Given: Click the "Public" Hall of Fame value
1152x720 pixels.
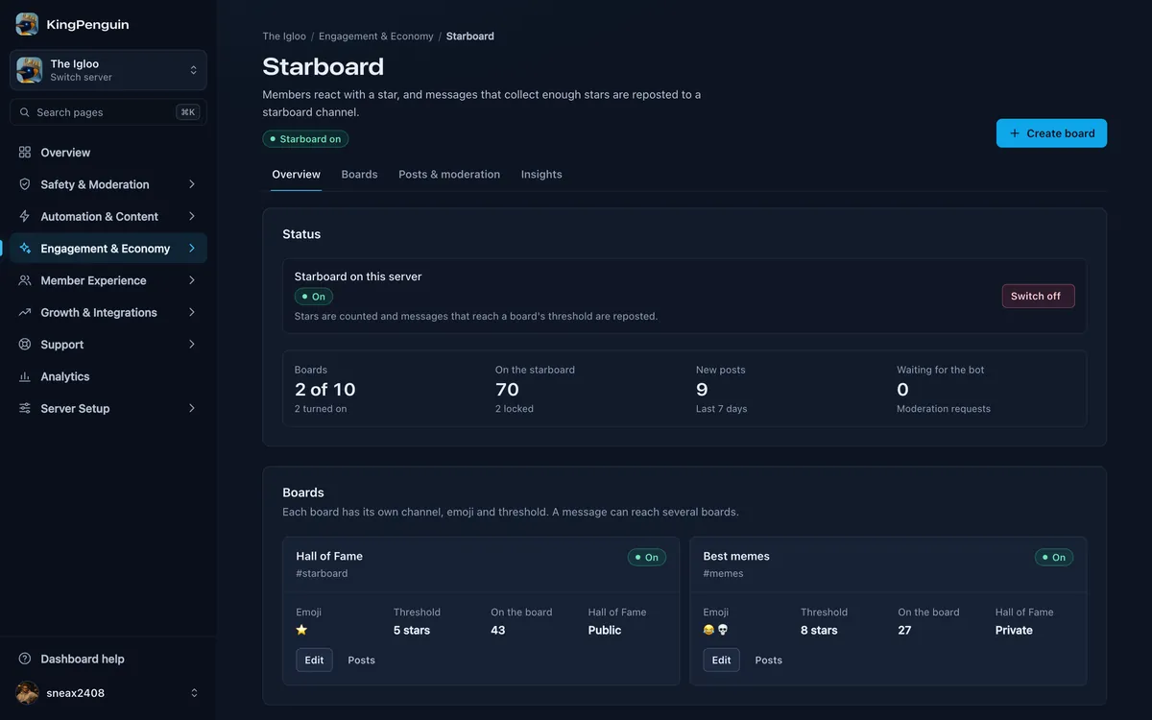Looking at the screenshot, I should tap(605, 631).
